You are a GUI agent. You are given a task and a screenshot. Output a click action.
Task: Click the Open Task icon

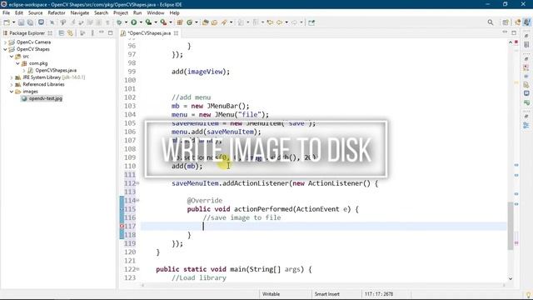pos(215,22)
